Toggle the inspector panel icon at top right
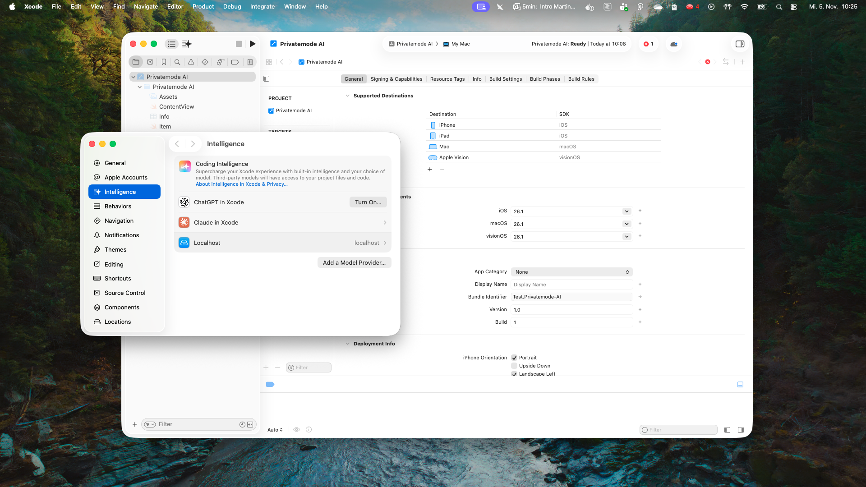Image resolution: width=866 pixels, height=487 pixels. 740,44
